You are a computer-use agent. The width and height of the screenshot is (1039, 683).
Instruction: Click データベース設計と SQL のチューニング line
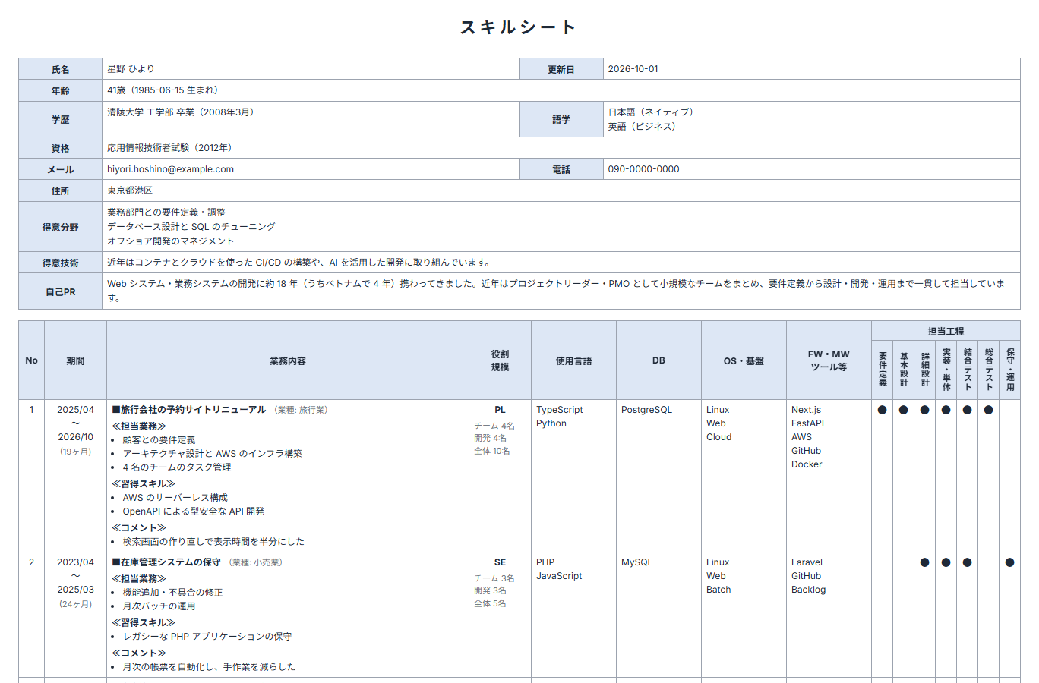pos(191,227)
